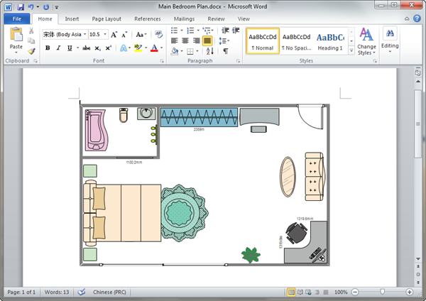Toggle Italic formatting
Image resolution: width=426 pixels, height=301 pixels.
click(x=58, y=48)
